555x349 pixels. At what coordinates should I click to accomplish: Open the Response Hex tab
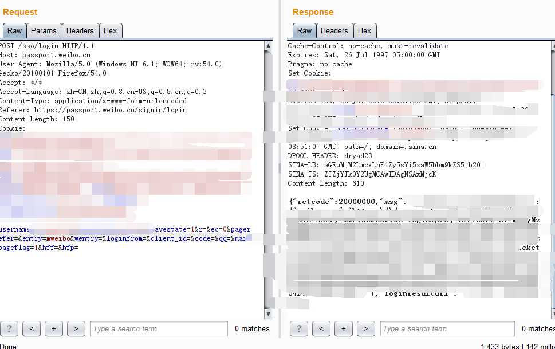[x=364, y=31]
